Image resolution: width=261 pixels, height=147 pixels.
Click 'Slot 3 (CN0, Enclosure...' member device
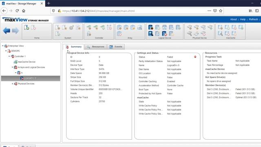[219, 89]
